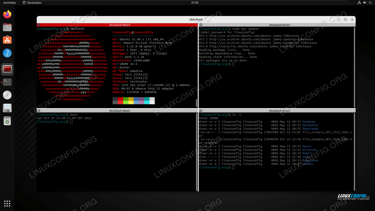Open the dark Terminal dock icon
The height and width of the screenshot is (211, 375).
7,82
